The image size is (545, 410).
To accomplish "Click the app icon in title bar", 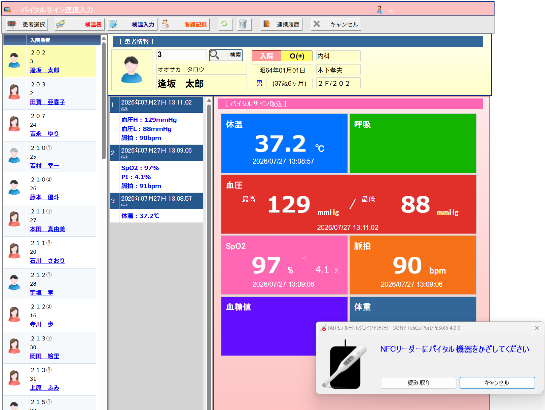I will 8,10.
